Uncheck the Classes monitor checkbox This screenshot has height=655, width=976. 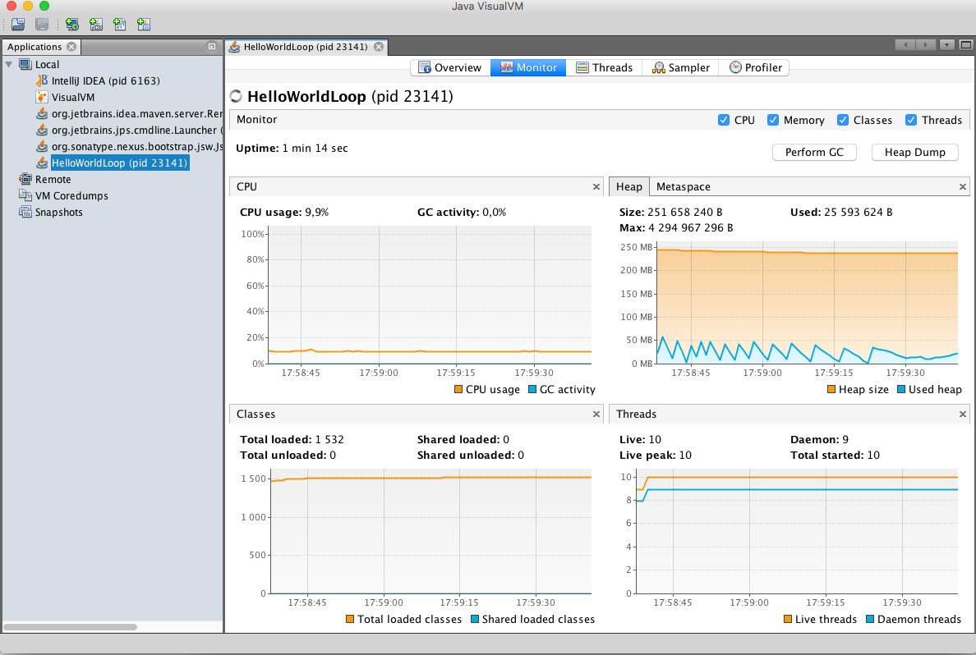(843, 120)
